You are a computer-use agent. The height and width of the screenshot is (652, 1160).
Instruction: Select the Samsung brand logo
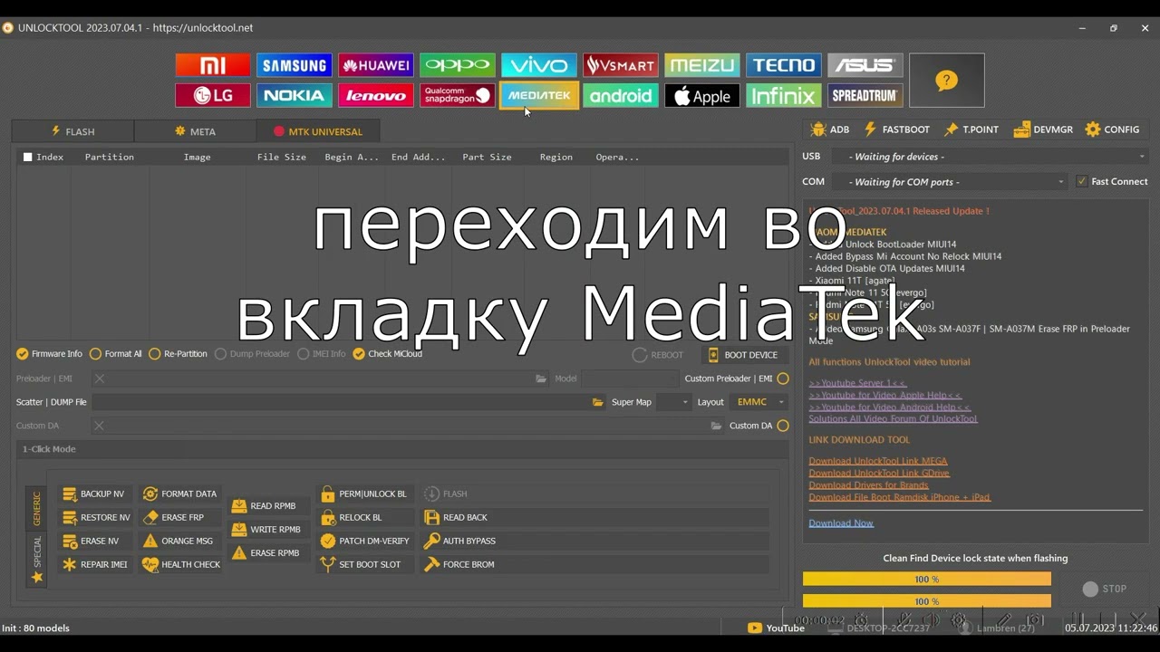click(x=295, y=65)
